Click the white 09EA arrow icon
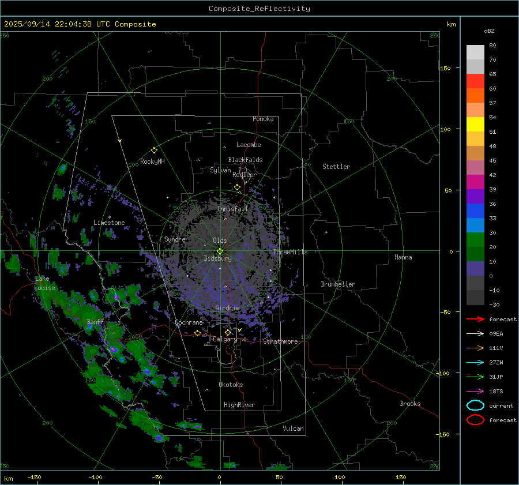519x485 pixels. [x=475, y=333]
